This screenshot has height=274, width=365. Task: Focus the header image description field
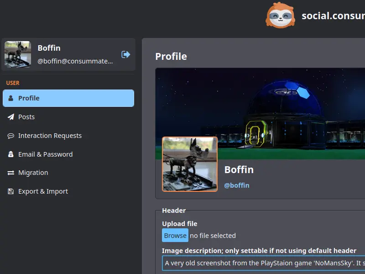264,263
